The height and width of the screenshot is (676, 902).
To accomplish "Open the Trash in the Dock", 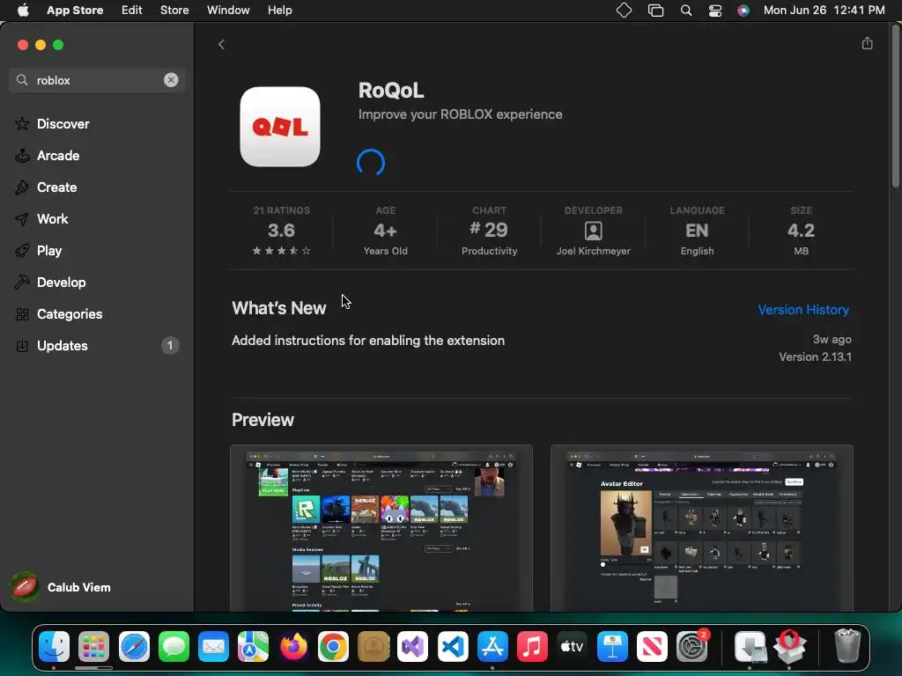I will (x=847, y=647).
